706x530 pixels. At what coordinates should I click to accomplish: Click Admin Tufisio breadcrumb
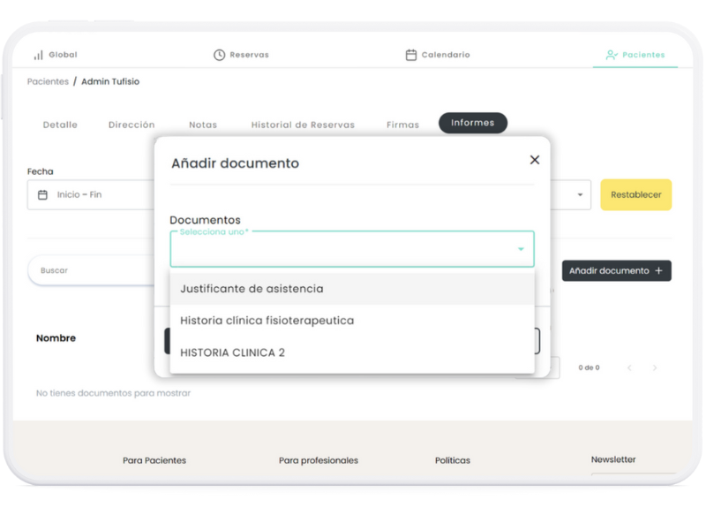[x=110, y=81]
